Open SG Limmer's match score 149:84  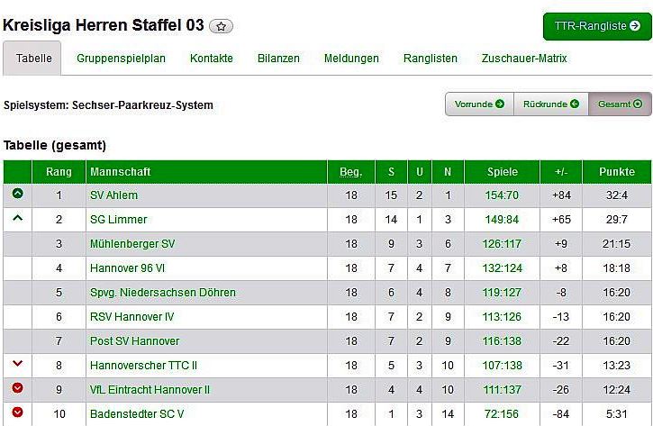click(502, 219)
